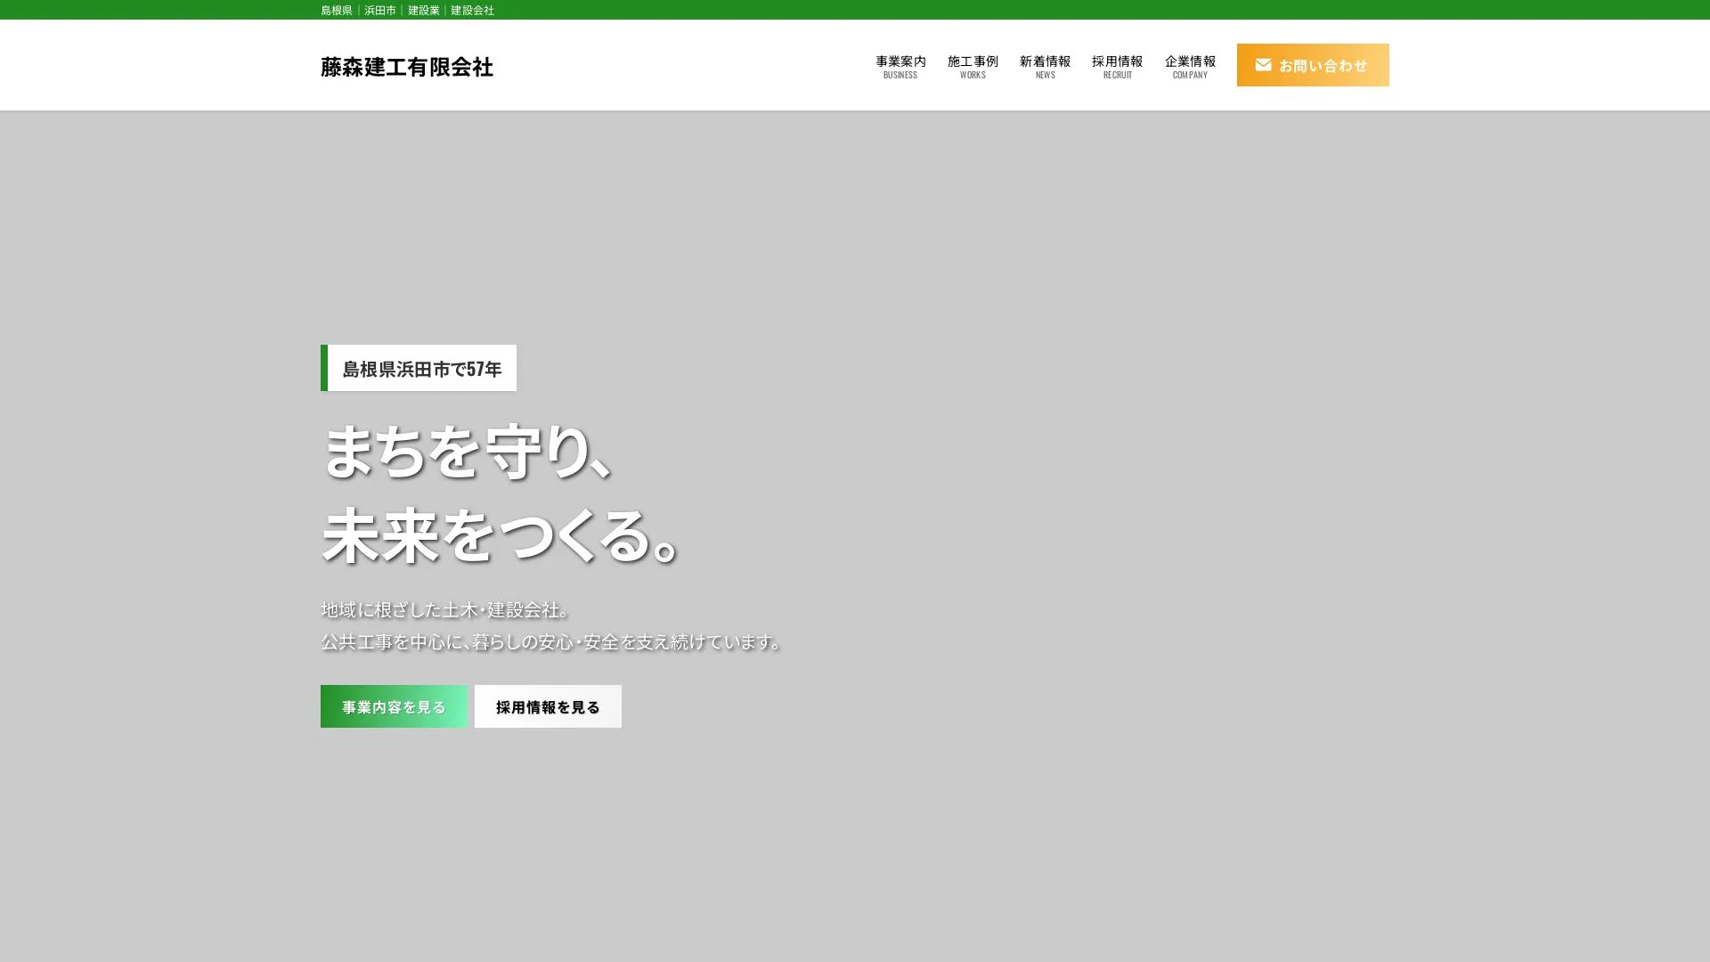This screenshot has height=962, width=1710.
Task: Click the white 採用情報を見る button
Action: click(x=548, y=706)
